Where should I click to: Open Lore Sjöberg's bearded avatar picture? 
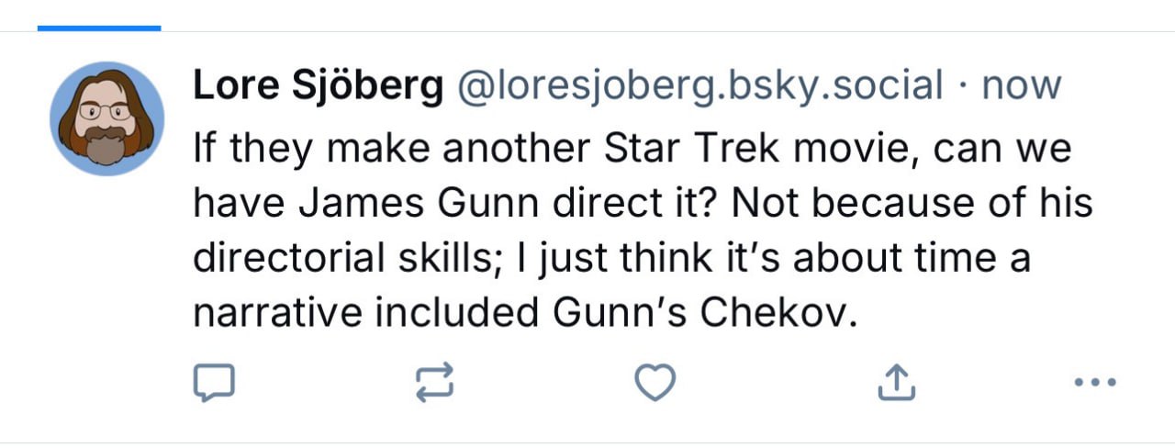pos(106,119)
